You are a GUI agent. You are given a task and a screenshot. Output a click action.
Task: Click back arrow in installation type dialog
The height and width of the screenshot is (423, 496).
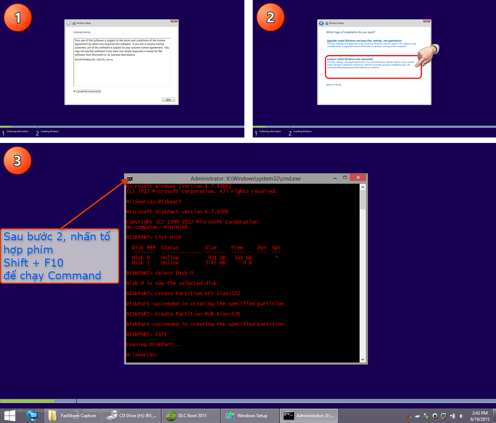tap(321, 23)
